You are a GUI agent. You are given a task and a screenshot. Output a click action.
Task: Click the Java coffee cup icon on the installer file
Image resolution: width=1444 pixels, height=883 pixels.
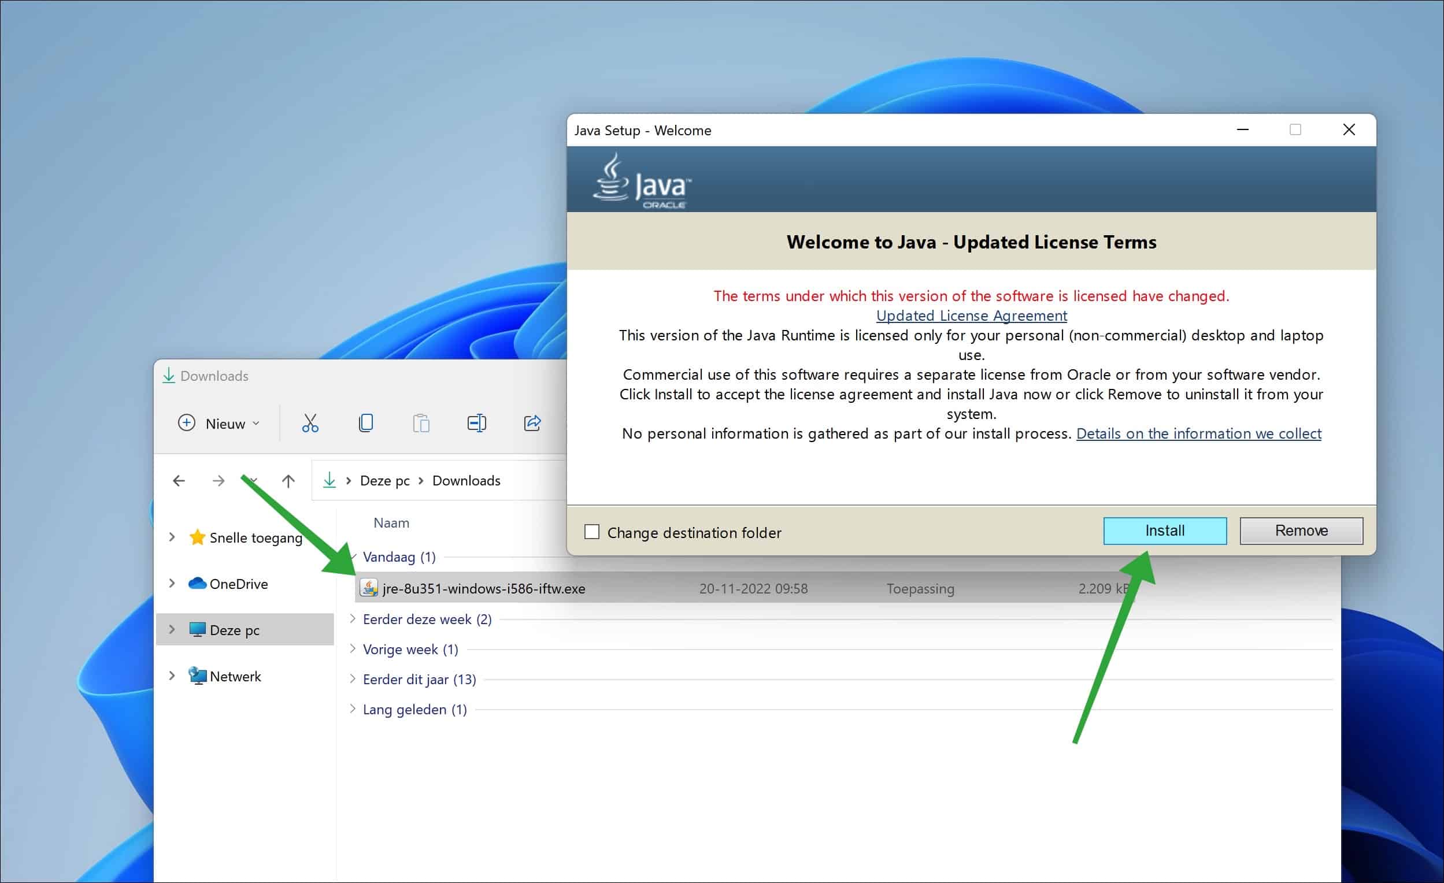tap(368, 588)
